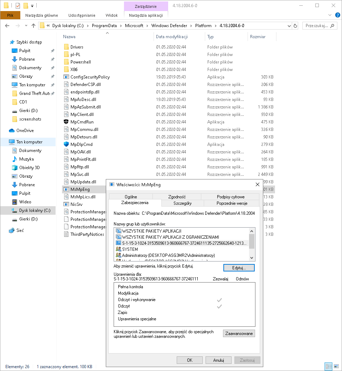Image resolution: width=342 pixels, height=371 pixels.
Task: Select the MpDlpCmd shield icon
Action: pyautogui.click(x=66, y=144)
